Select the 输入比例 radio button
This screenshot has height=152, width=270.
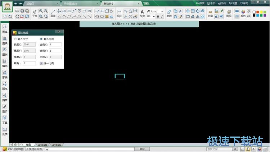pyautogui.click(x=41, y=38)
